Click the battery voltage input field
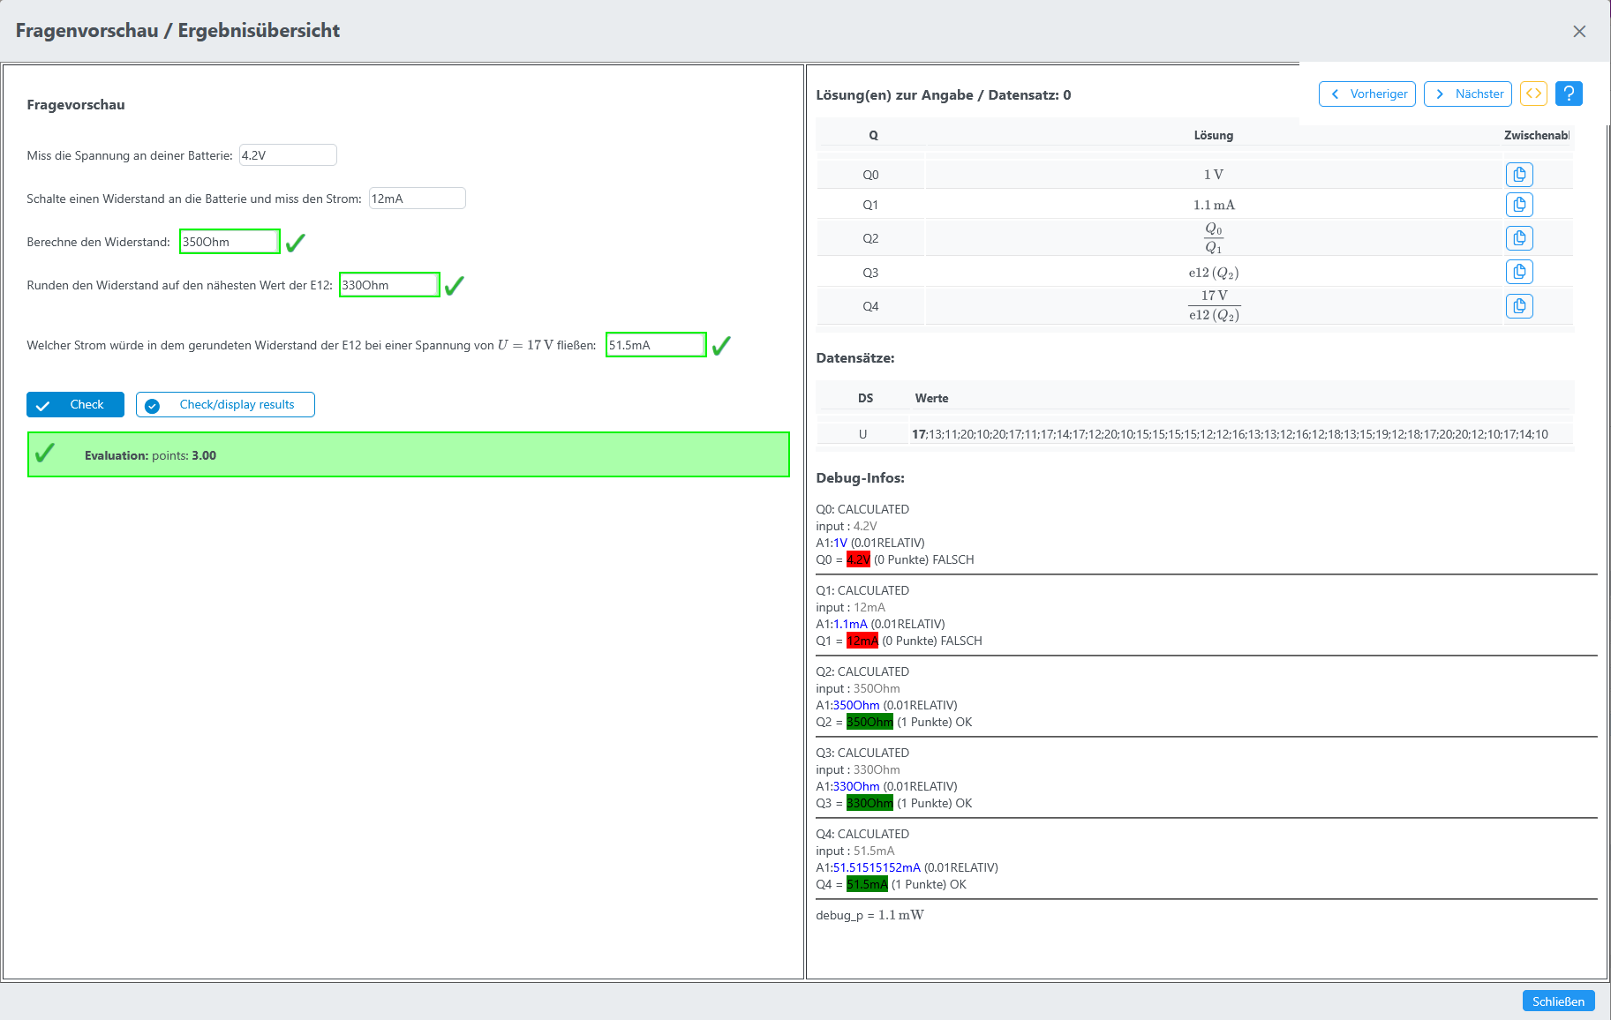This screenshot has height=1020, width=1611. pos(288,155)
